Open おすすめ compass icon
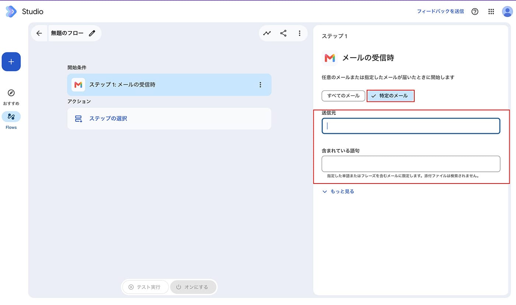This screenshot has height=305, width=516. point(11,93)
